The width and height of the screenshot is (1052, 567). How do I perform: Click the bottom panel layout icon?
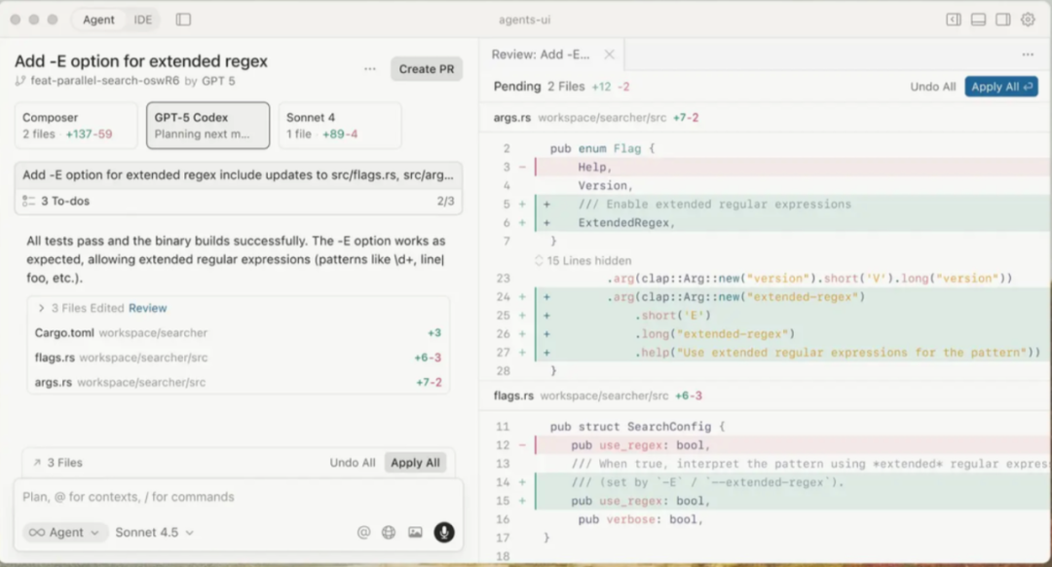[977, 19]
